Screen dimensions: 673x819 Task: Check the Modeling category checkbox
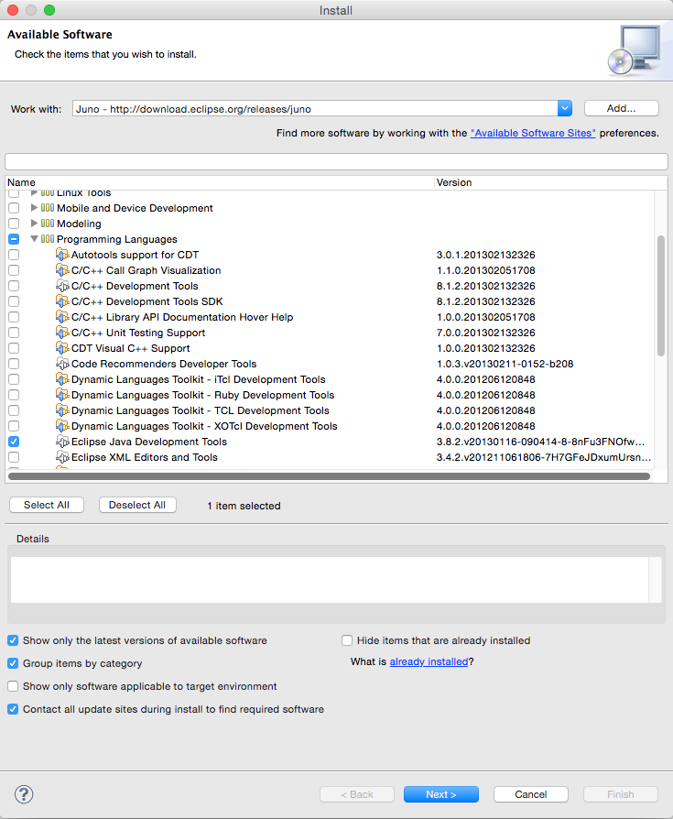[14, 224]
